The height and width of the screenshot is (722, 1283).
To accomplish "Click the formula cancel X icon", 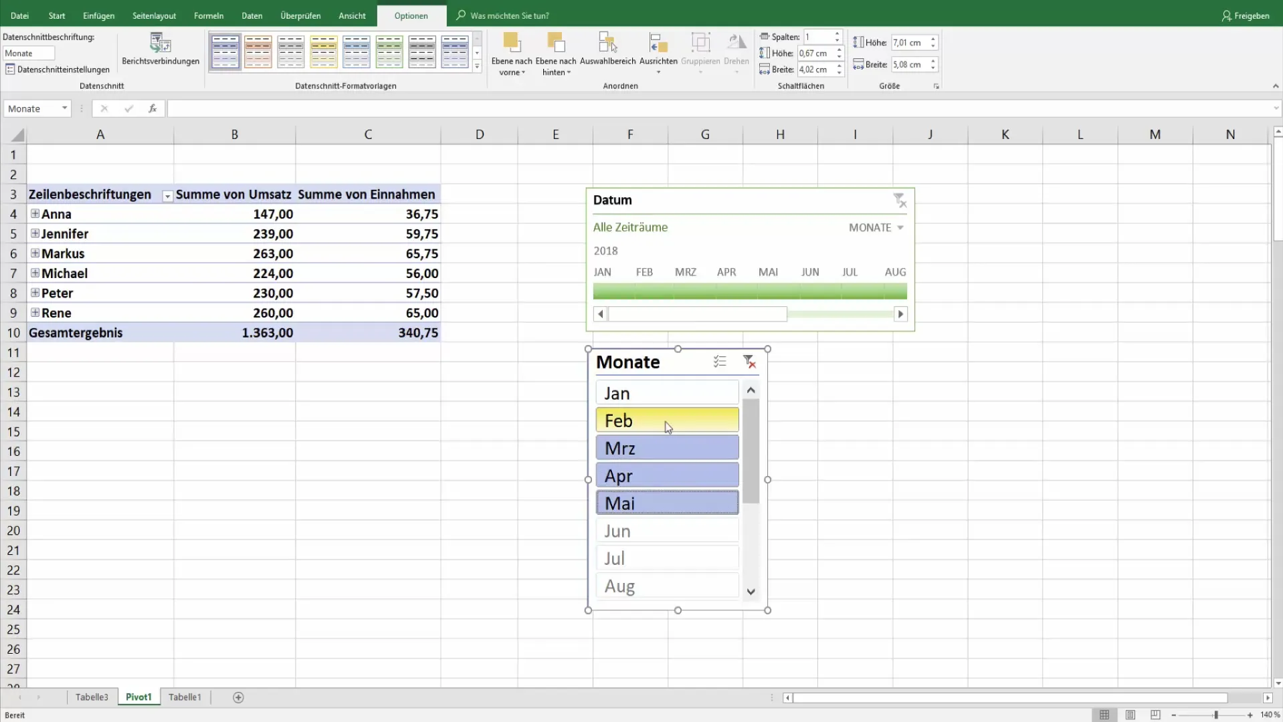I will click(x=104, y=108).
